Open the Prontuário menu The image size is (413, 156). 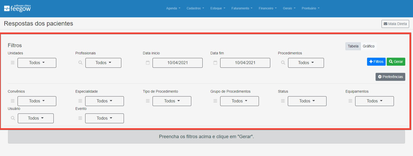pos(311,8)
